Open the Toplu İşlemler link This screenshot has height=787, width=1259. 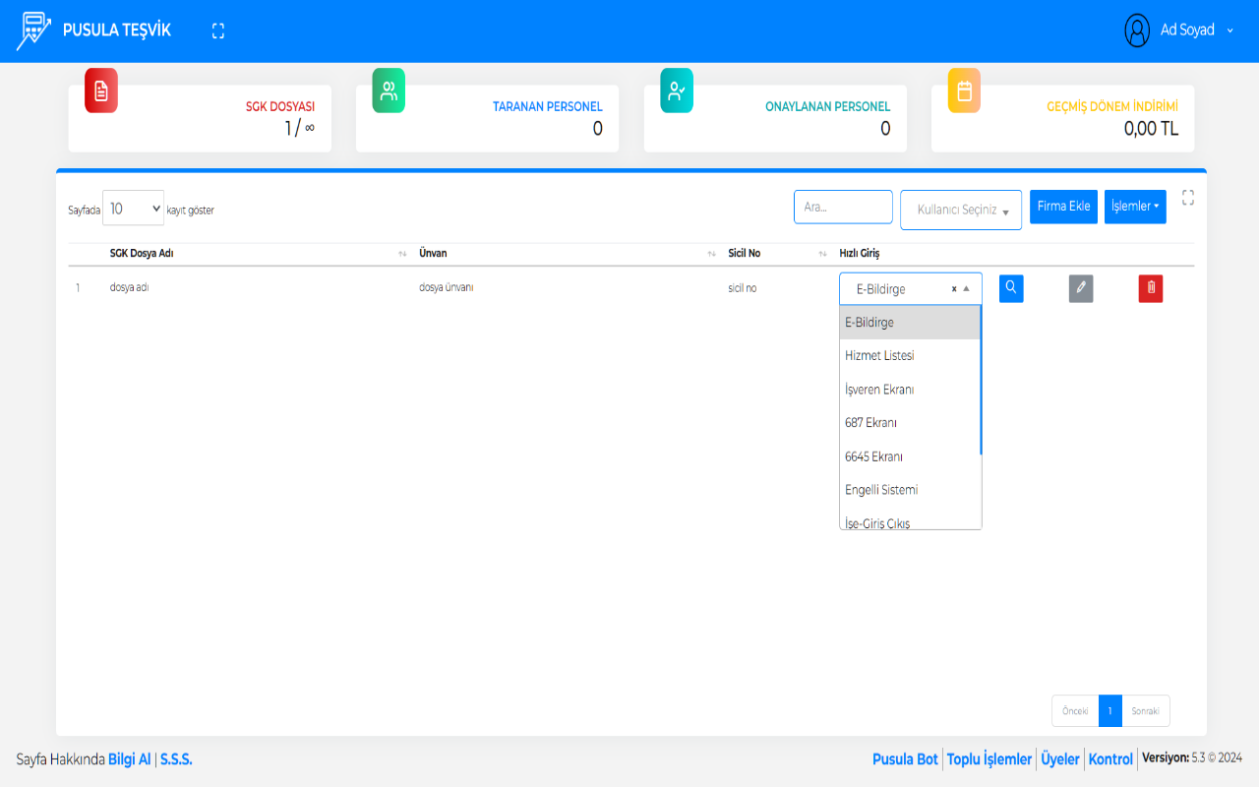click(989, 759)
